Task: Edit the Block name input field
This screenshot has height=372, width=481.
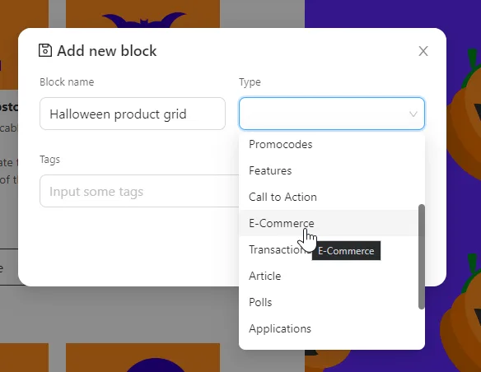Action: (x=133, y=114)
